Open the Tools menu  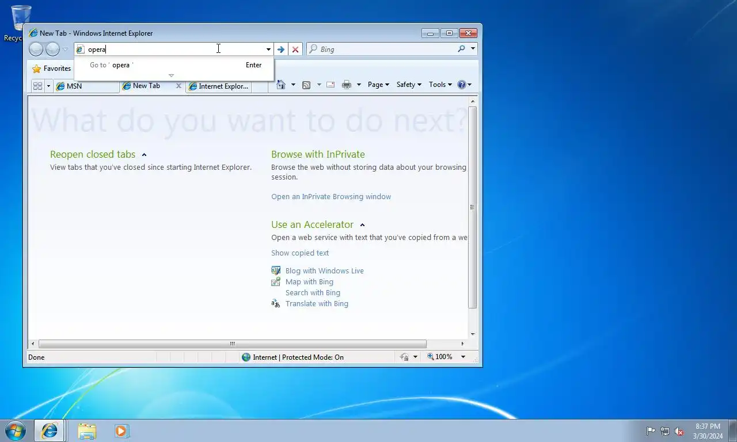point(440,85)
